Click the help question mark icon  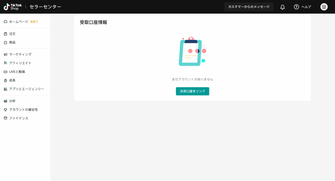pyautogui.click(x=296, y=7)
